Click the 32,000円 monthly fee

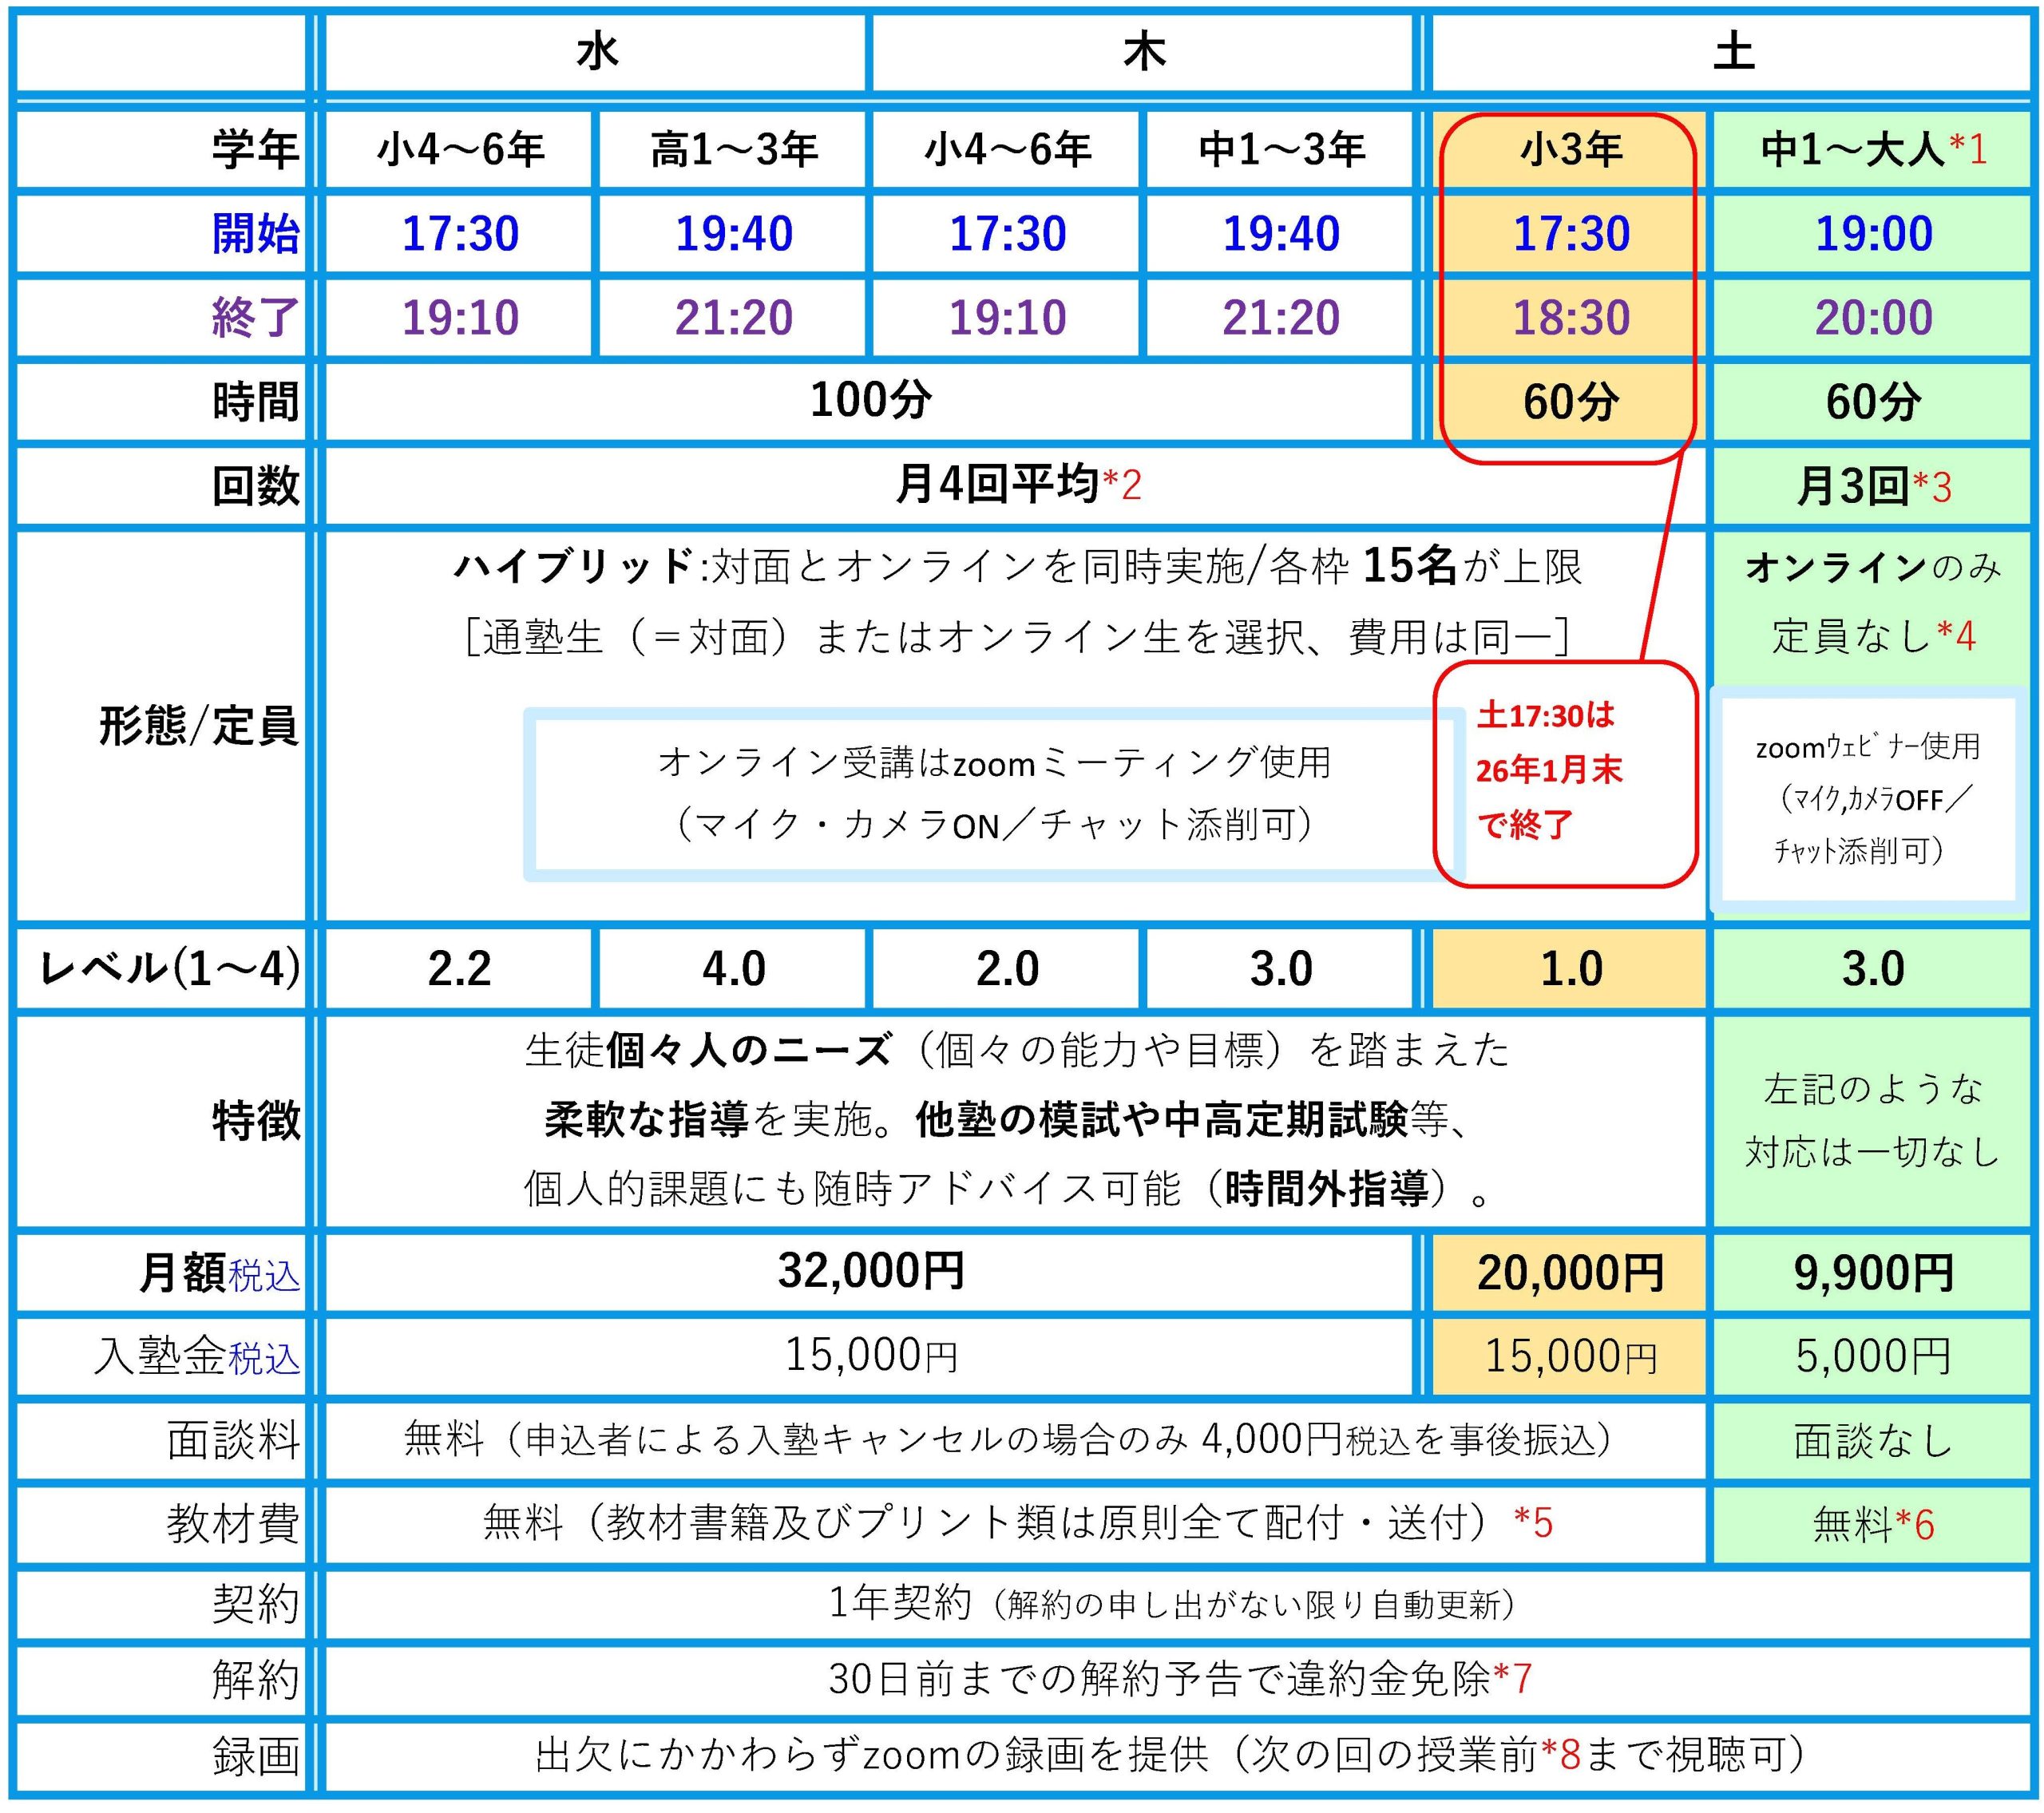pyautogui.click(x=870, y=1271)
